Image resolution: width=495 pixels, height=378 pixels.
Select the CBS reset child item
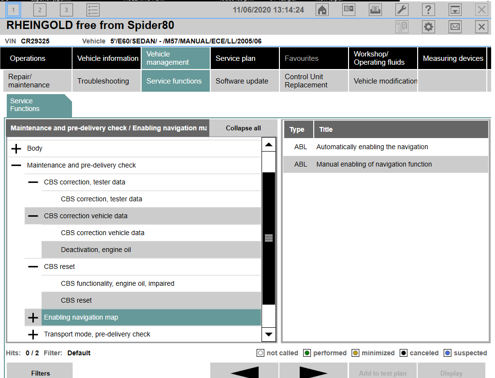click(151, 300)
